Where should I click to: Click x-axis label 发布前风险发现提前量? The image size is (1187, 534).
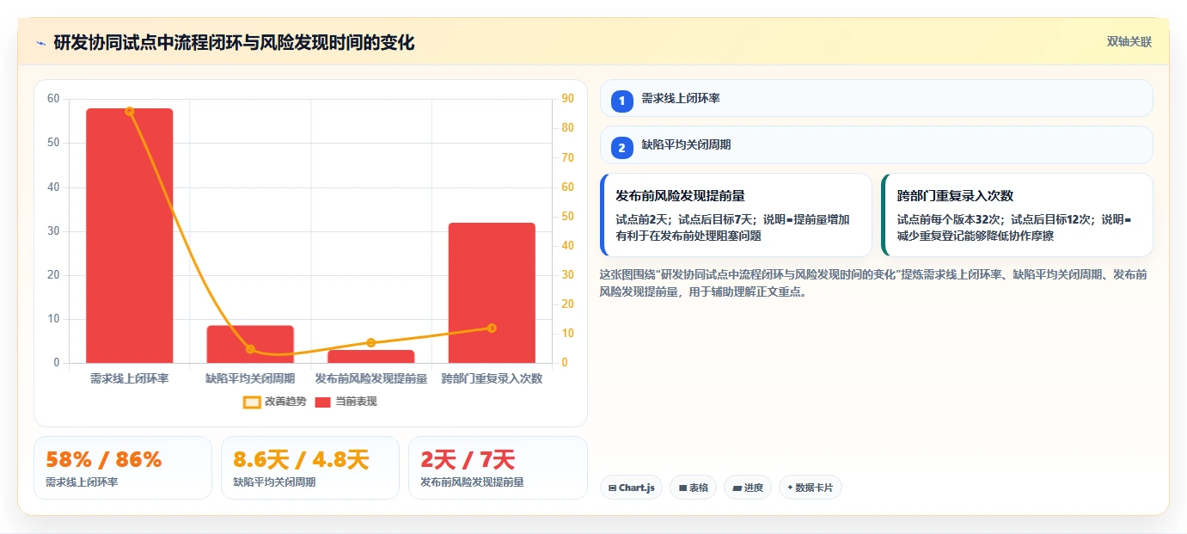point(371,378)
